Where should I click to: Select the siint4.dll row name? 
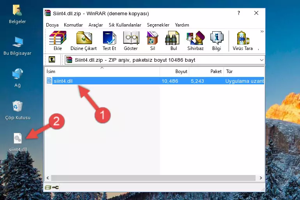click(x=63, y=81)
